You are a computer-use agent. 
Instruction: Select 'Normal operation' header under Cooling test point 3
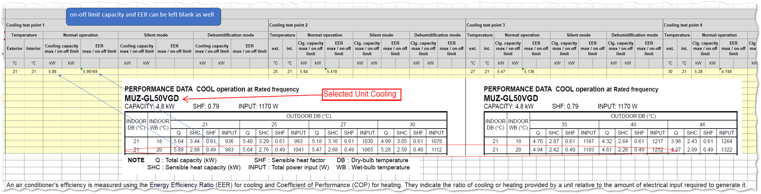point(522,35)
